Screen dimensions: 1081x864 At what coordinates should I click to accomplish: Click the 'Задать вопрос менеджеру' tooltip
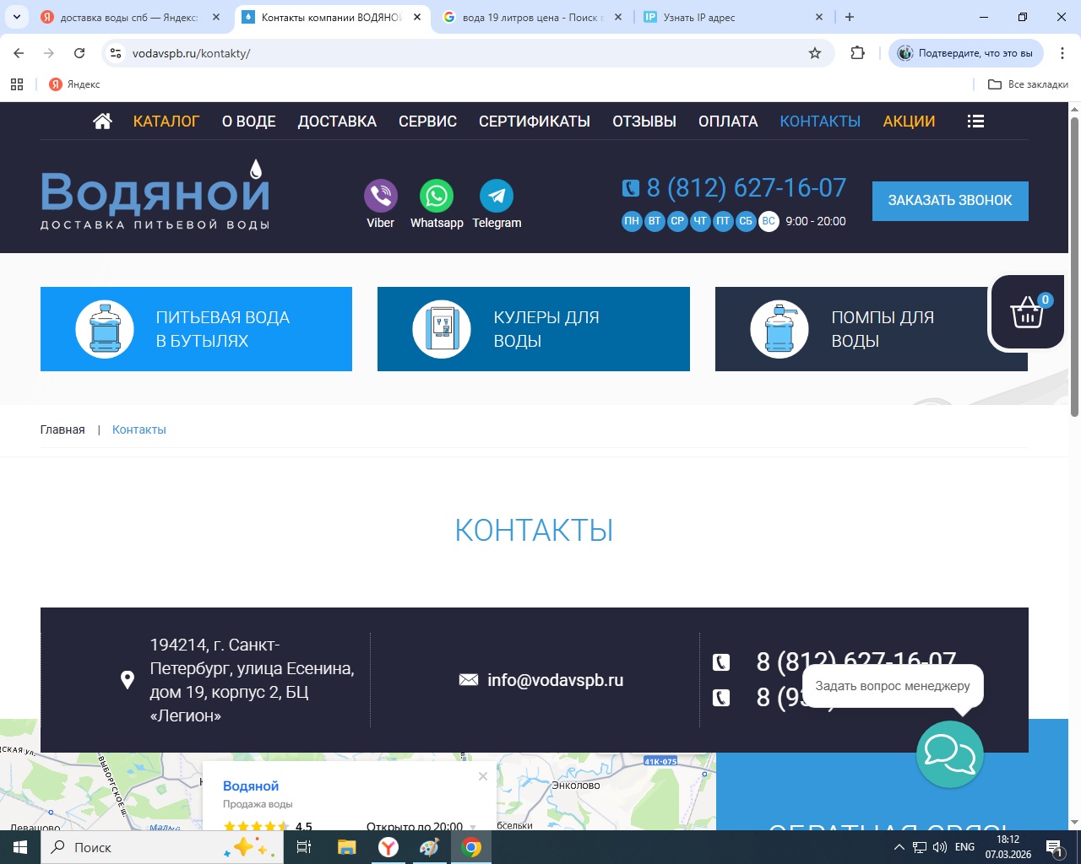(x=893, y=686)
